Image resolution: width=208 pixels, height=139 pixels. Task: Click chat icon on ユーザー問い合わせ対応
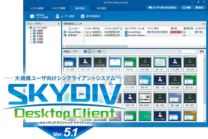(x=150, y=8)
